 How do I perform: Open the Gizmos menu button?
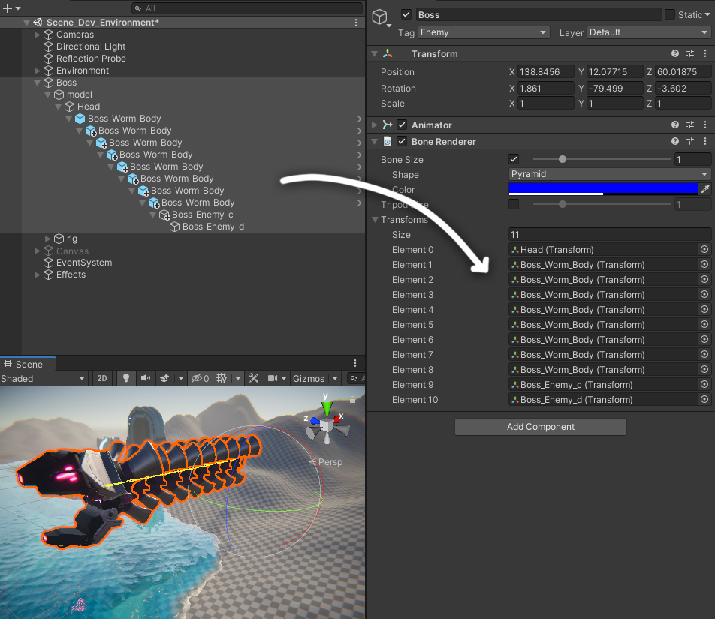pyautogui.click(x=309, y=379)
